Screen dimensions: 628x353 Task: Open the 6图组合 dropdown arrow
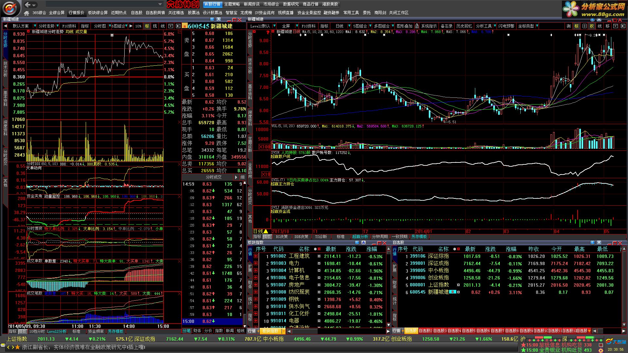pos(127,26)
